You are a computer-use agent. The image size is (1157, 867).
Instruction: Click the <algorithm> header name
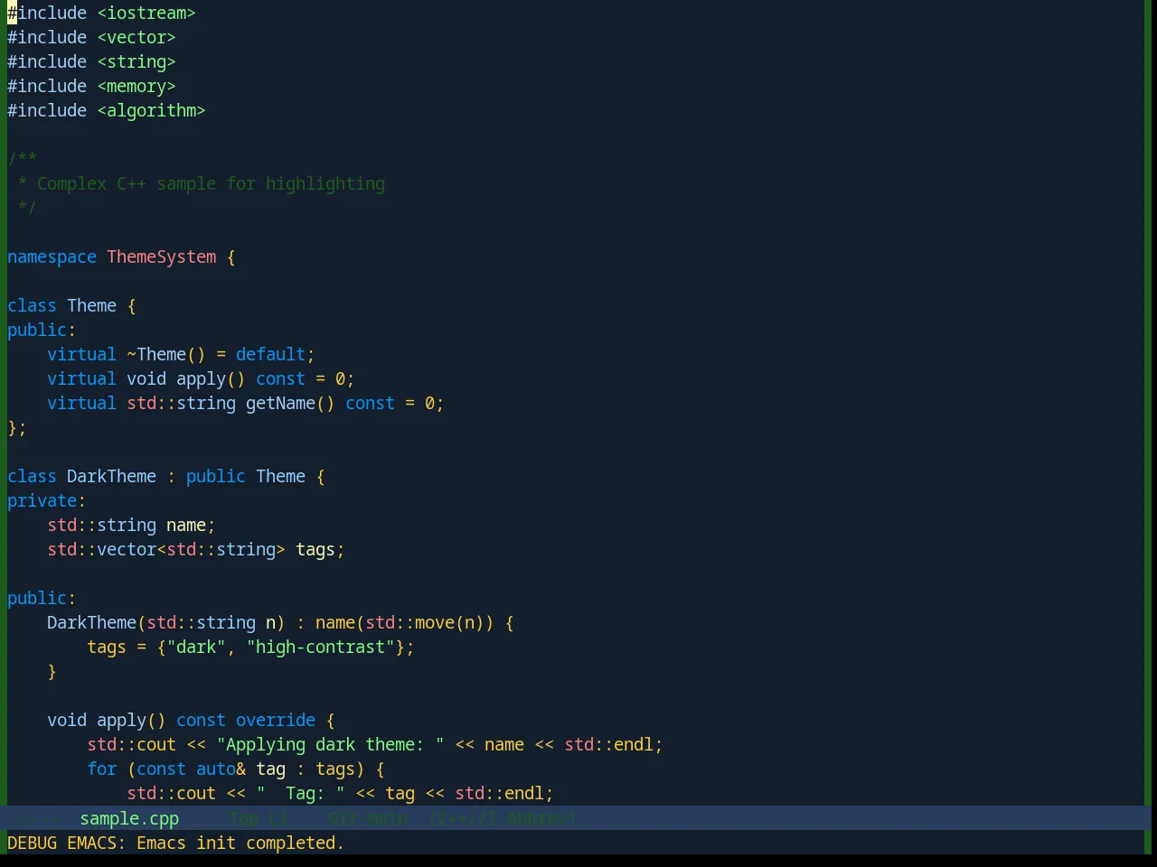[x=151, y=110]
